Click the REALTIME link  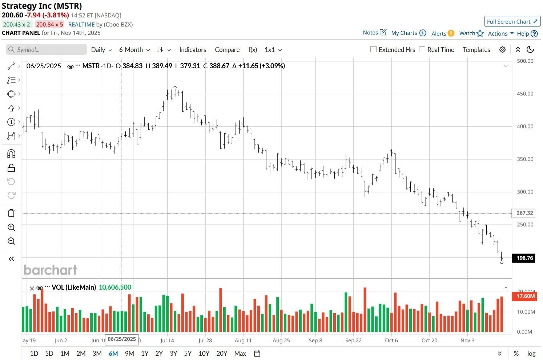[81, 24]
